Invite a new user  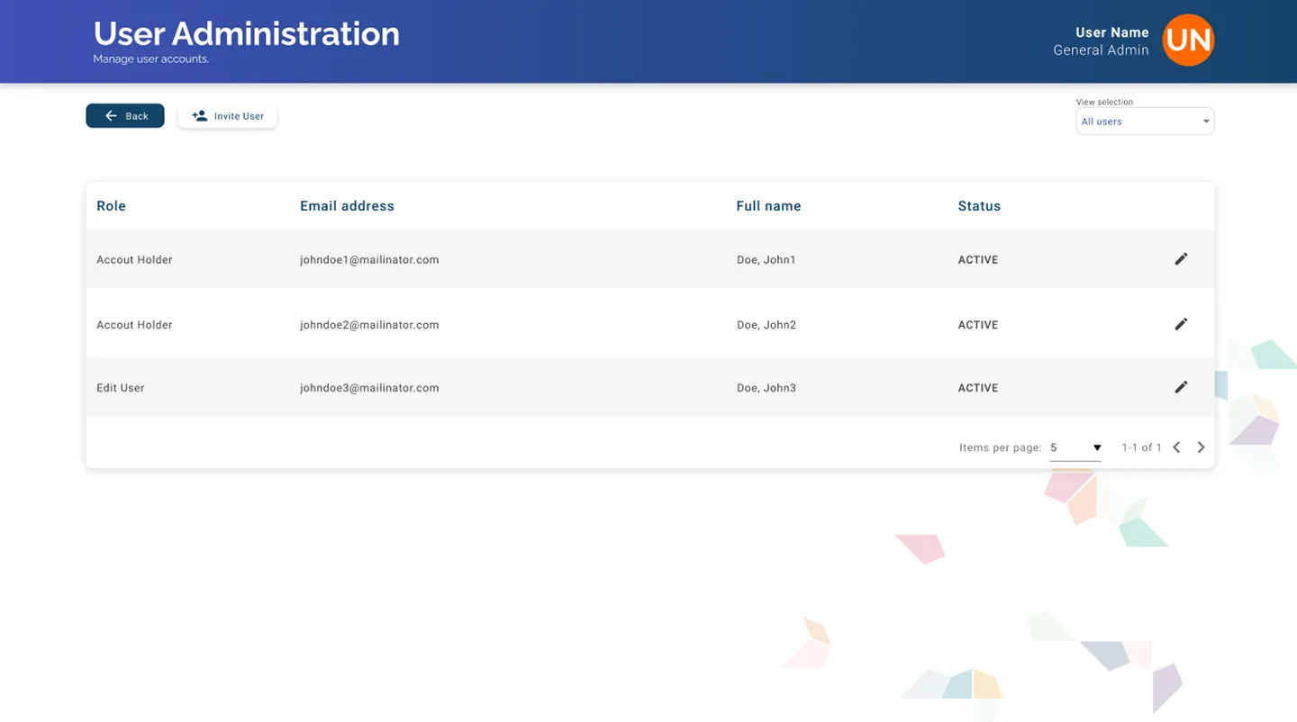[228, 116]
